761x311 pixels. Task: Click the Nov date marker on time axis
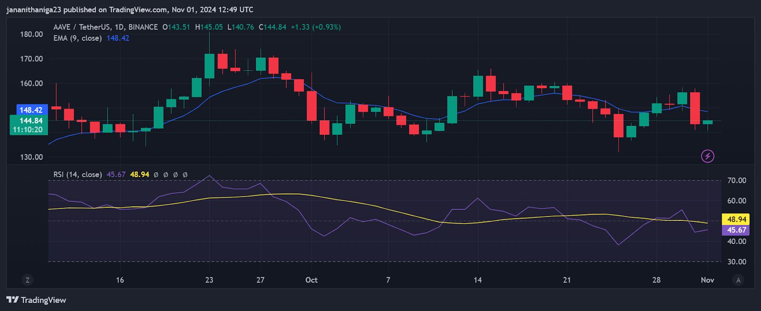(x=707, y=280)
